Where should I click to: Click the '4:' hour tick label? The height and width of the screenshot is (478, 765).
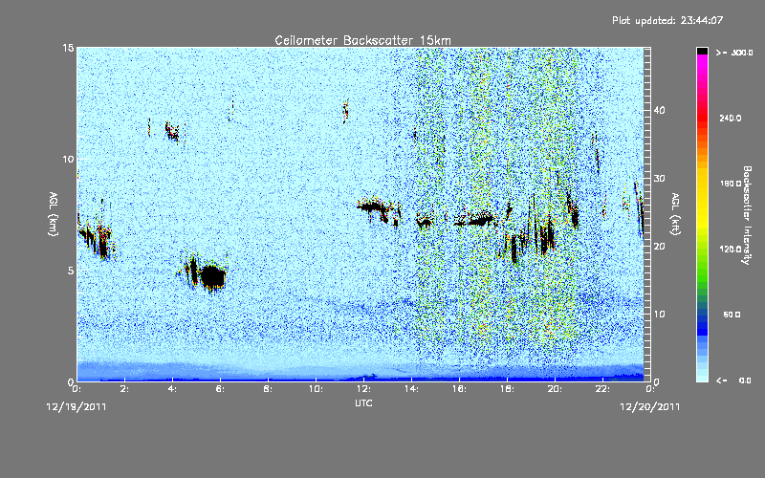click(173, 389)
